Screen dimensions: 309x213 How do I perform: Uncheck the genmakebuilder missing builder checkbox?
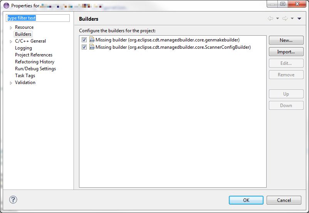click(84, 40)
